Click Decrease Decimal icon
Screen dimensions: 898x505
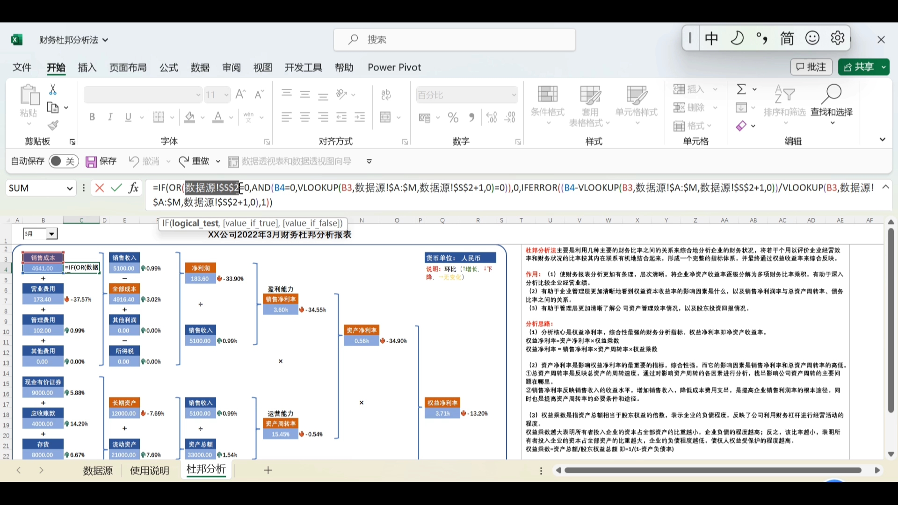pyautogui.click(x=510, y=117)
